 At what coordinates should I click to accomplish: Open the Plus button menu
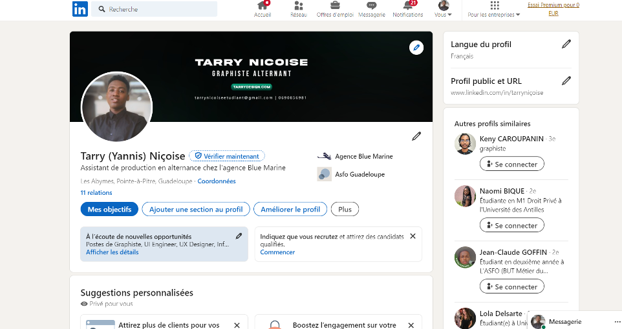coord(345,209)
